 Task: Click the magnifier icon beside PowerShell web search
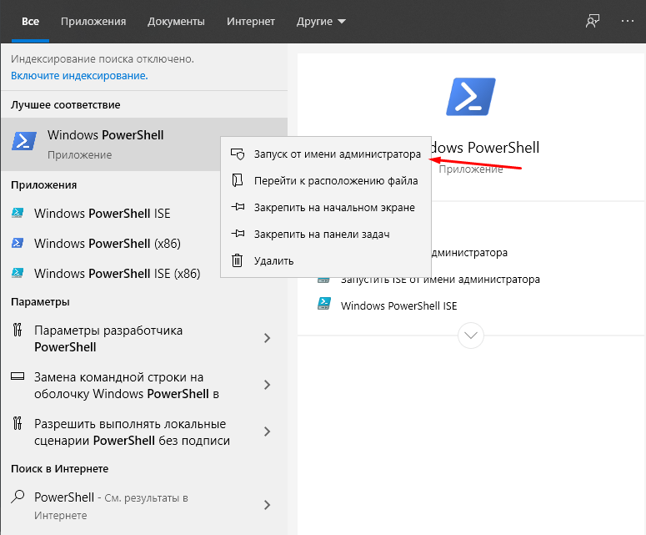18,497
